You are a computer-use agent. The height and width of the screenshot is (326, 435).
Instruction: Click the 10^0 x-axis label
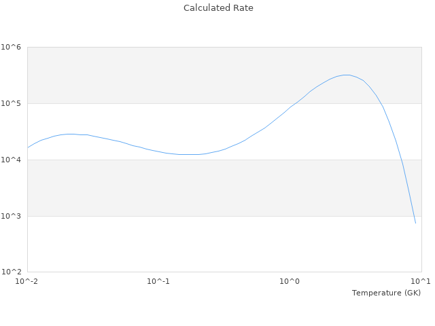[x=290, y=282]
